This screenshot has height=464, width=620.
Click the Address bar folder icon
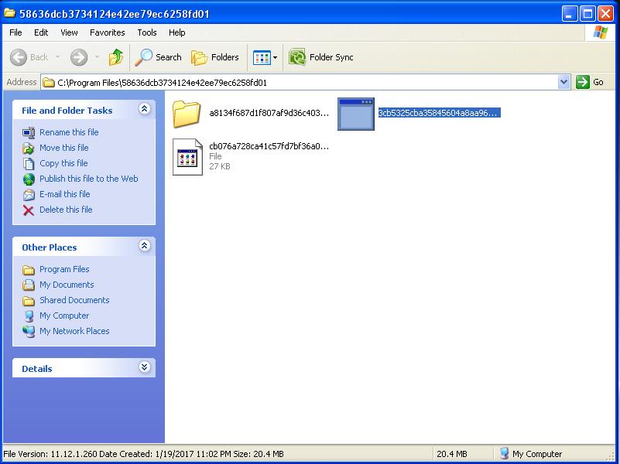[x=49, y=83]
